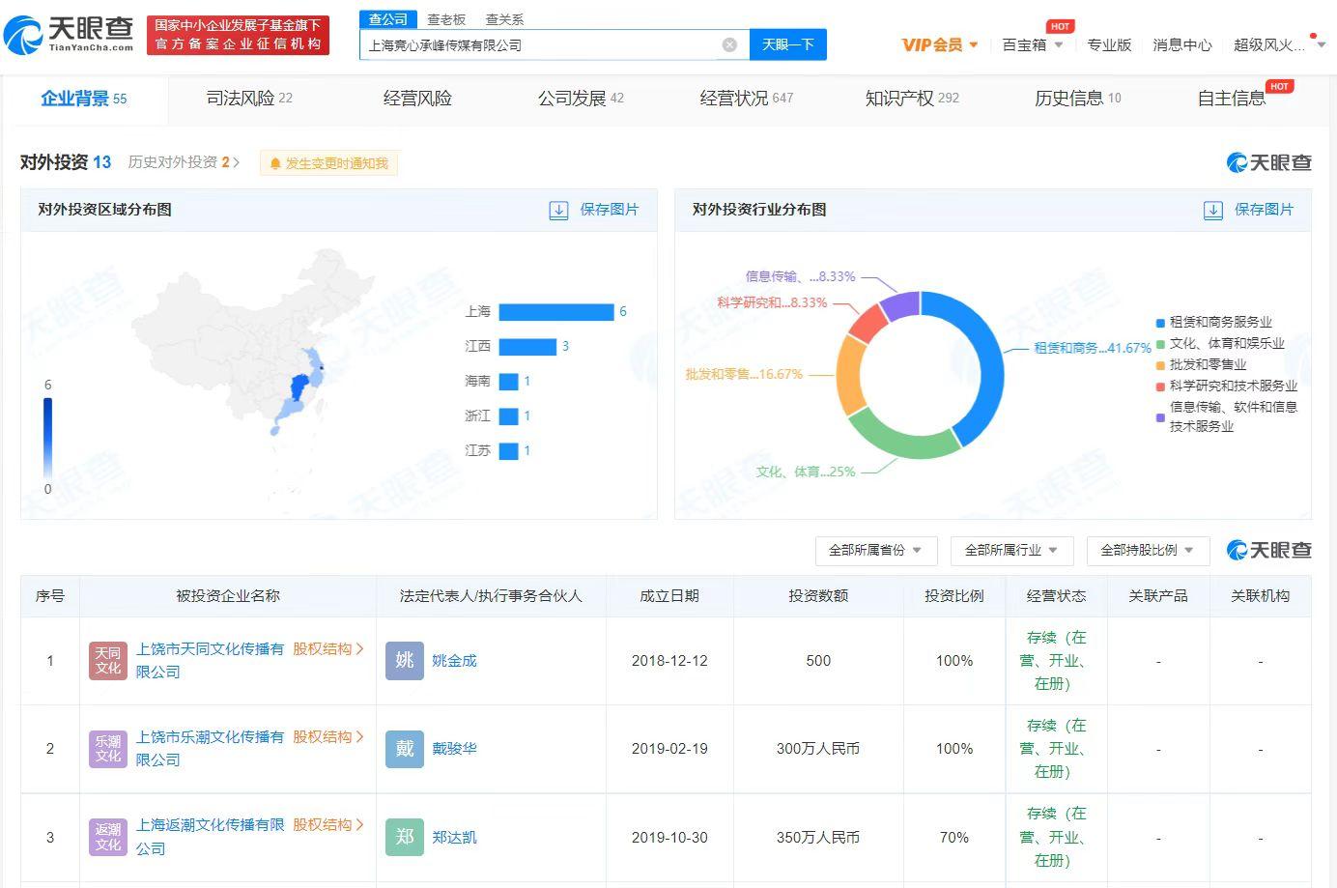
Task: Toggle the 租赁和商务服务业 legend swatch
Action: pos(1161,323)
